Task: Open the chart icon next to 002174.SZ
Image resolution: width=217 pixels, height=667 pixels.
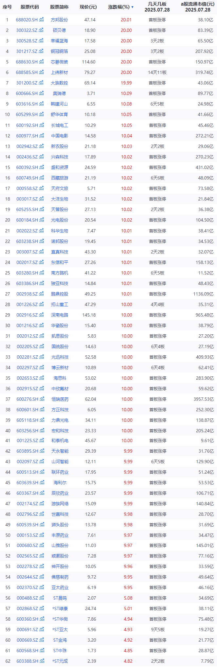Action: click(41, 504)
